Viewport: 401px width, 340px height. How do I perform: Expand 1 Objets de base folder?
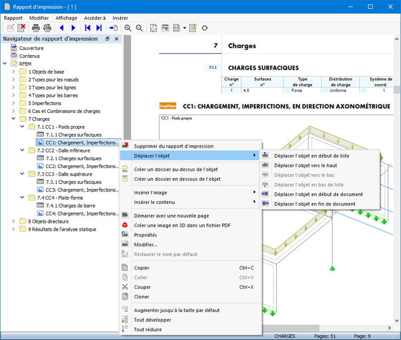tap(14, 72)
